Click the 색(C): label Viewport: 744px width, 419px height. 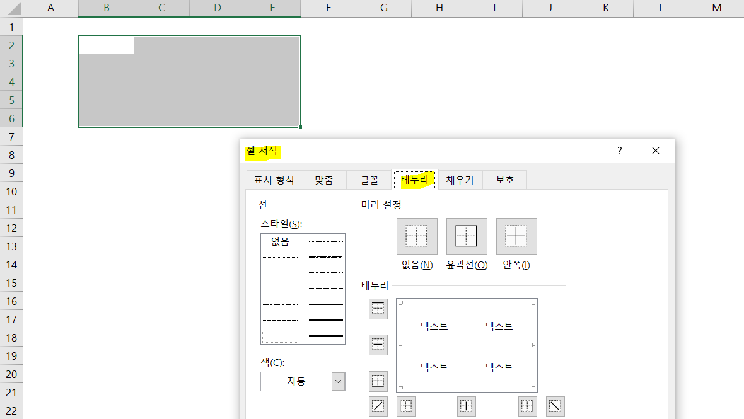click(272, 362)
